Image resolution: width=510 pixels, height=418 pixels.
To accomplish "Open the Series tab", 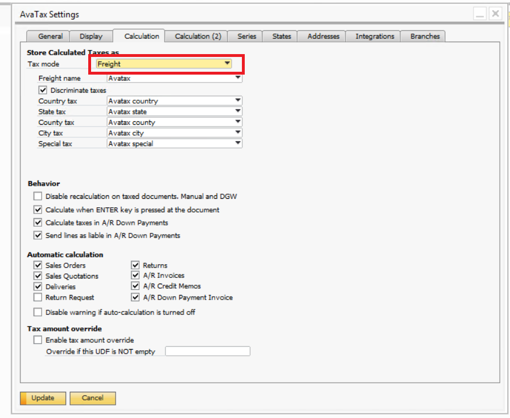I will 245,36.
